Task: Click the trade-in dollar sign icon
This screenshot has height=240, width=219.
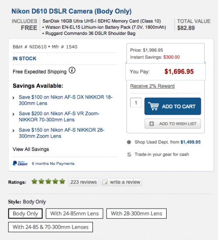Action: [129, 154]
